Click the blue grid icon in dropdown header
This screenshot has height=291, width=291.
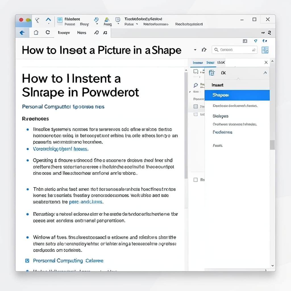(x=212, y=72)
